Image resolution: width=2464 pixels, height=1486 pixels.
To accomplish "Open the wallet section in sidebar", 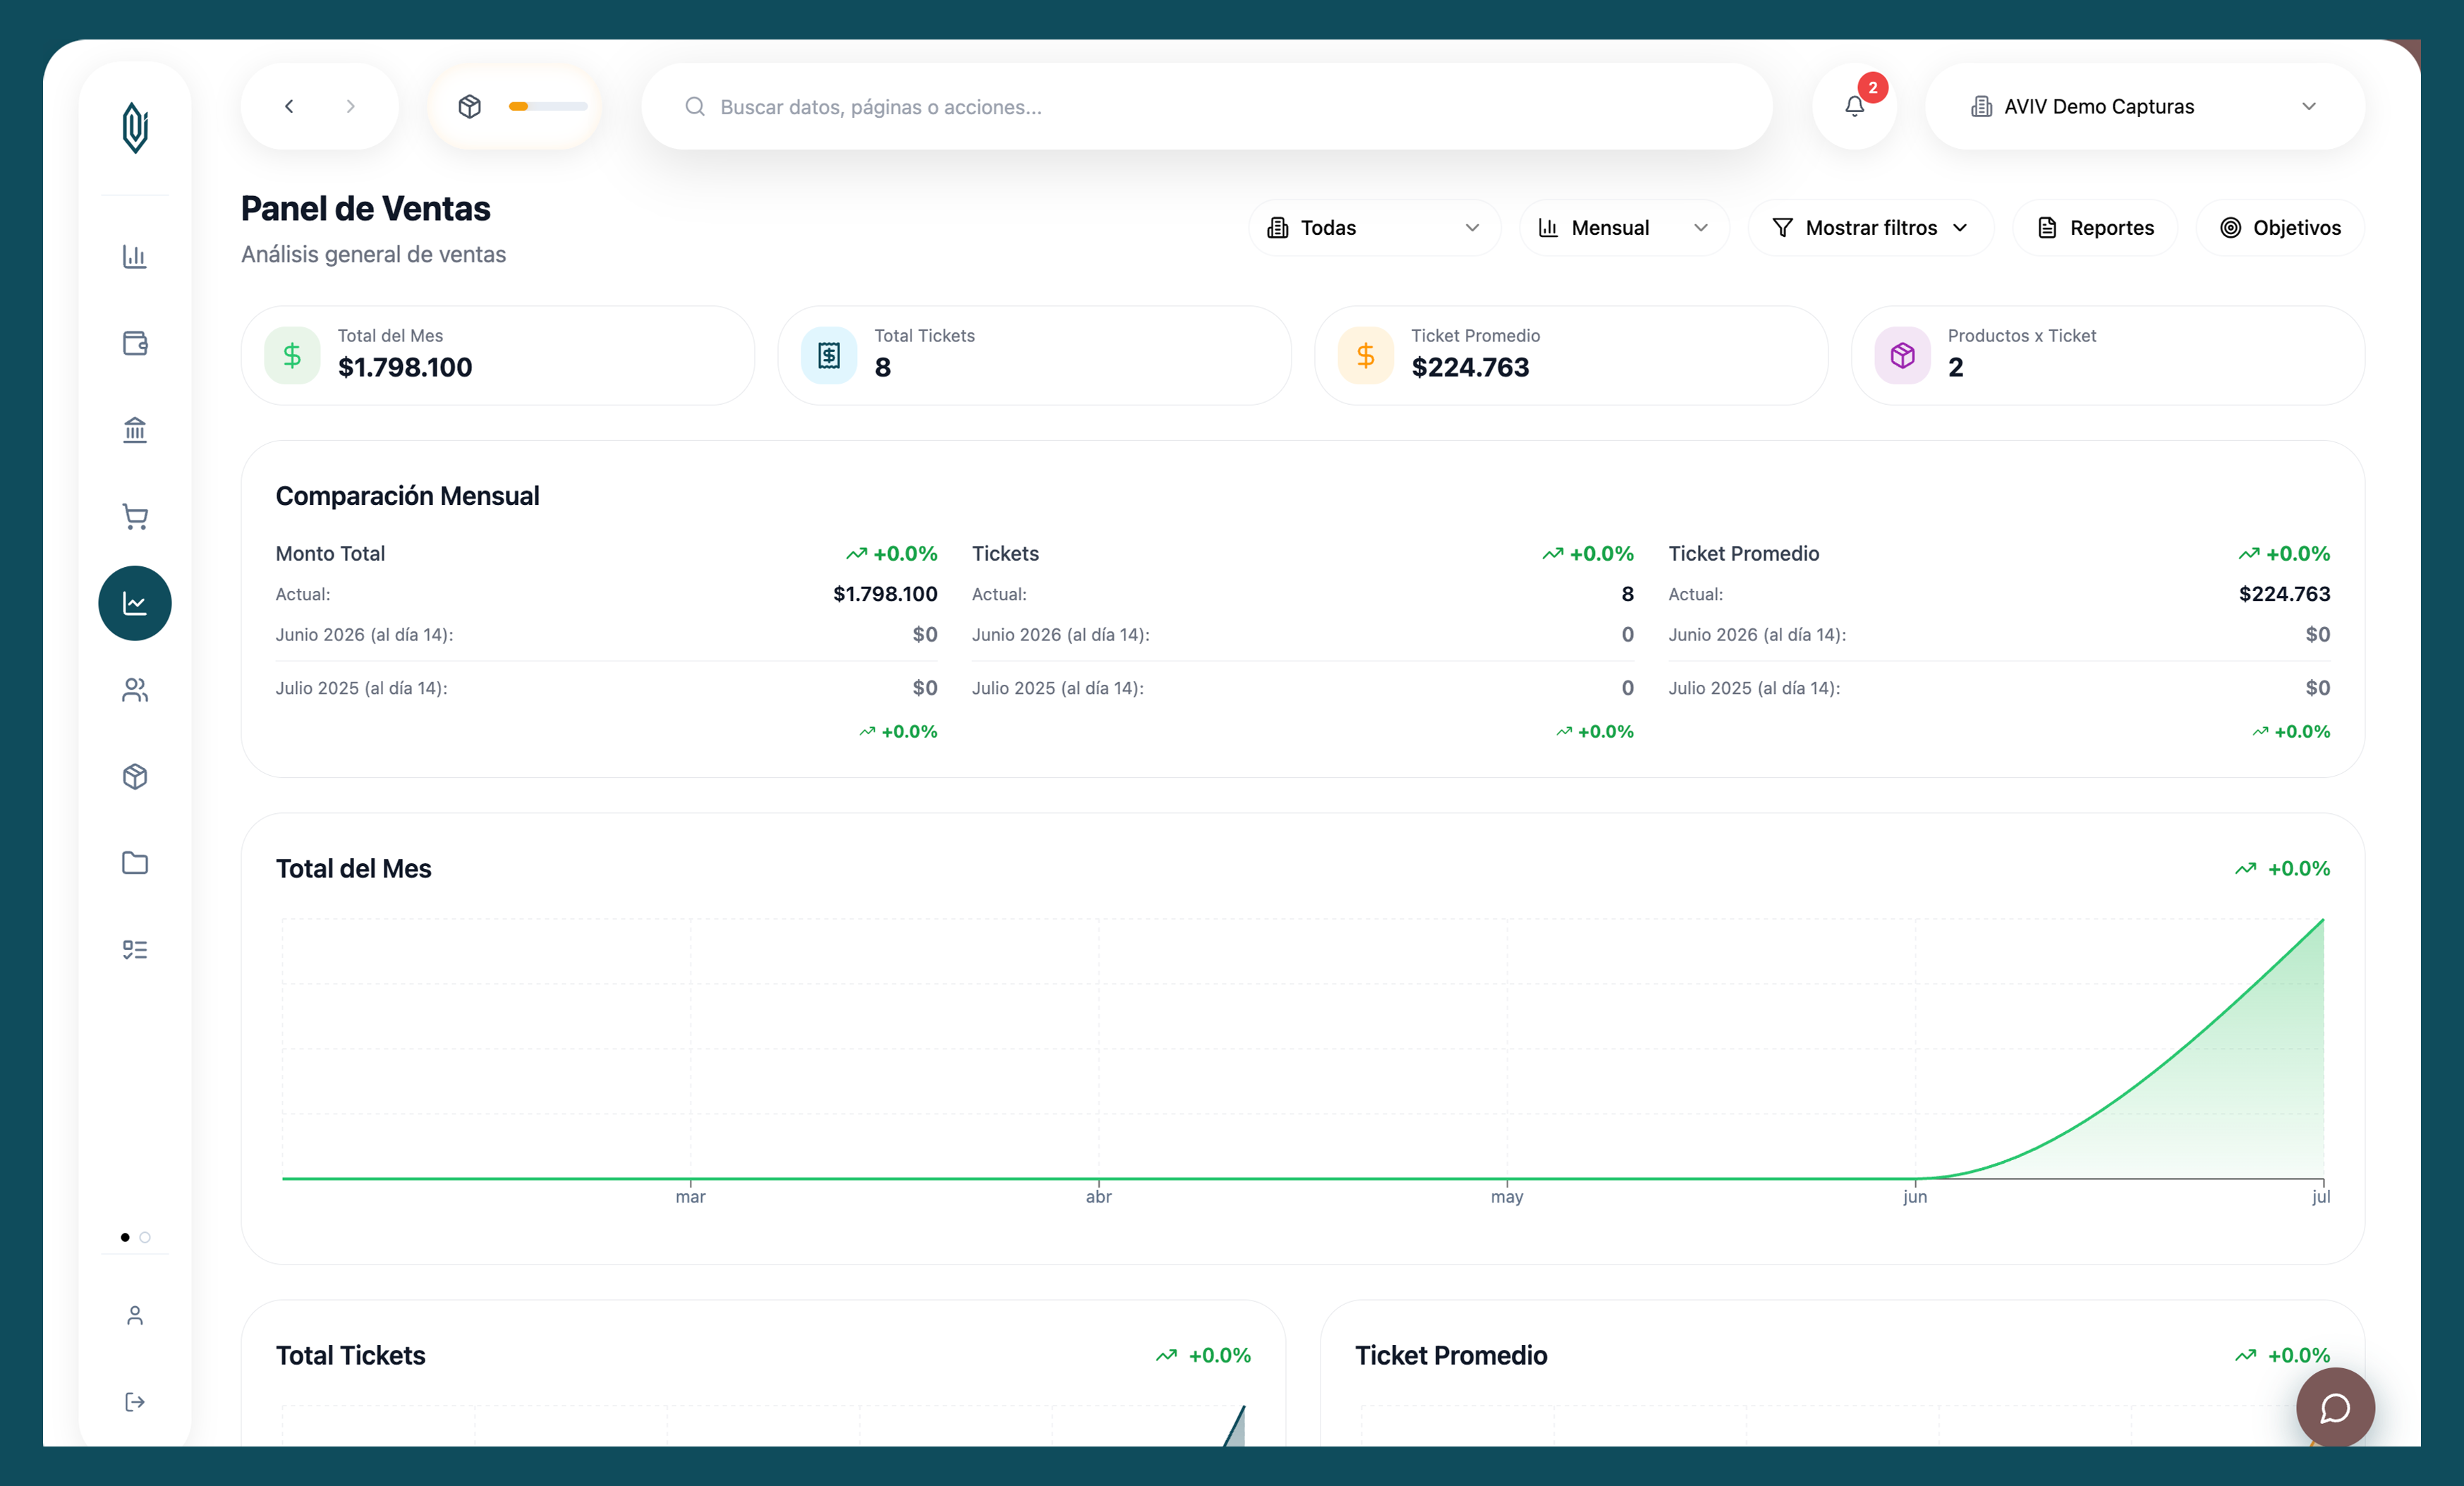I will [135, 343].
